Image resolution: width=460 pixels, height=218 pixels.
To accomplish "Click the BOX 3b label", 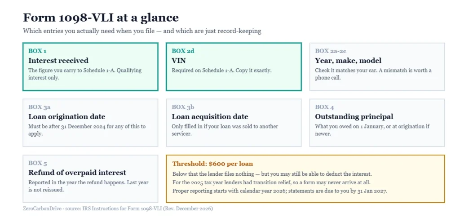I will coord(183,107).
